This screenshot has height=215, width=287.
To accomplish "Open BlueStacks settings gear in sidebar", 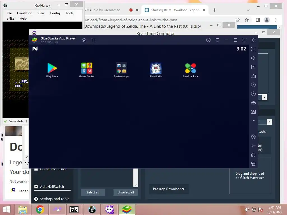I will 253,137.
